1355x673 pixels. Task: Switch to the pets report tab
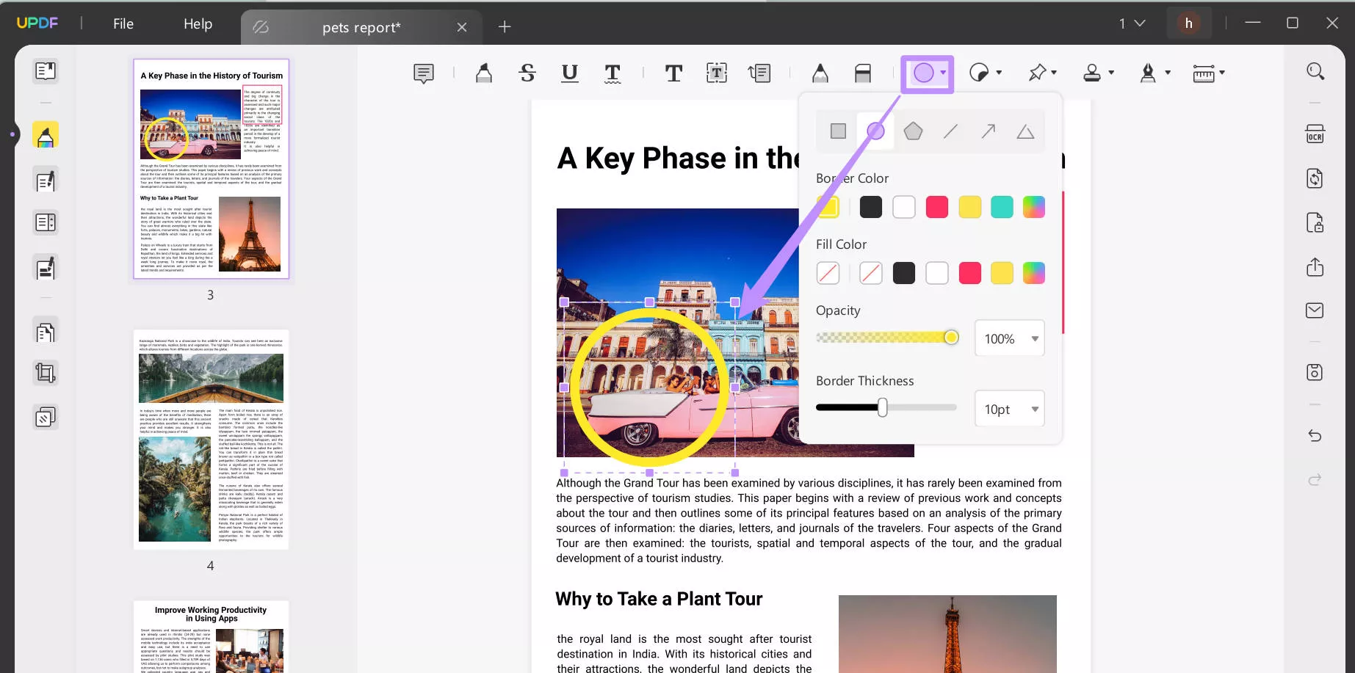(x=361, y=27)
